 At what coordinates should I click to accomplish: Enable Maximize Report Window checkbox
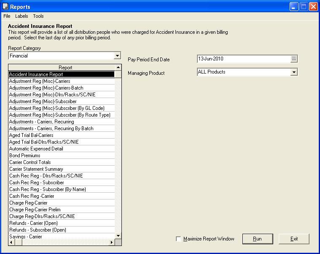pos(178,239)
